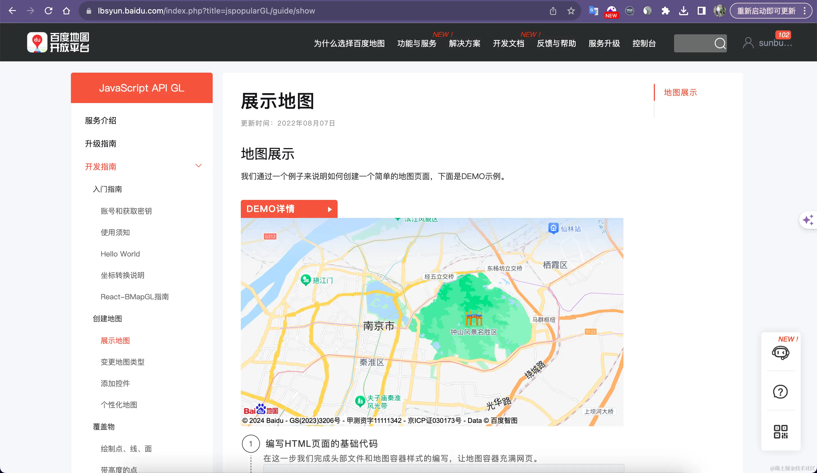This screenshot has width=817, height=473.
Task: Show the QR code icon
Action: [780, 432]
